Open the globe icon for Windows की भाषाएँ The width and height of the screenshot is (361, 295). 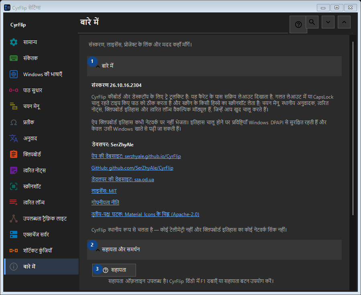click(14, 74)
